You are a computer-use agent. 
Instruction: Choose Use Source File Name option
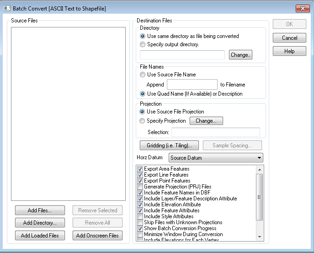pyautogui.click(x=143, y=75)
